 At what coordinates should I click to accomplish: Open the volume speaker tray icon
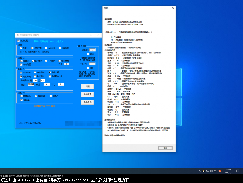coord(211,171)
